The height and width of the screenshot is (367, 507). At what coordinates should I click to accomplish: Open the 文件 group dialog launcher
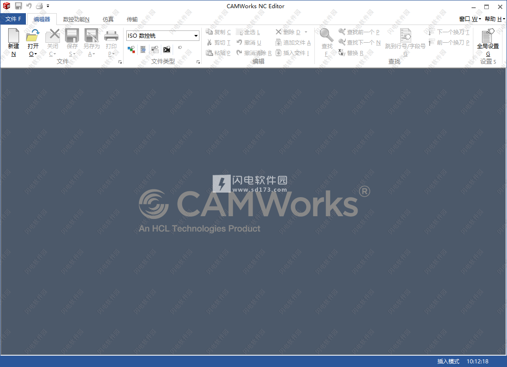[120, 62]
